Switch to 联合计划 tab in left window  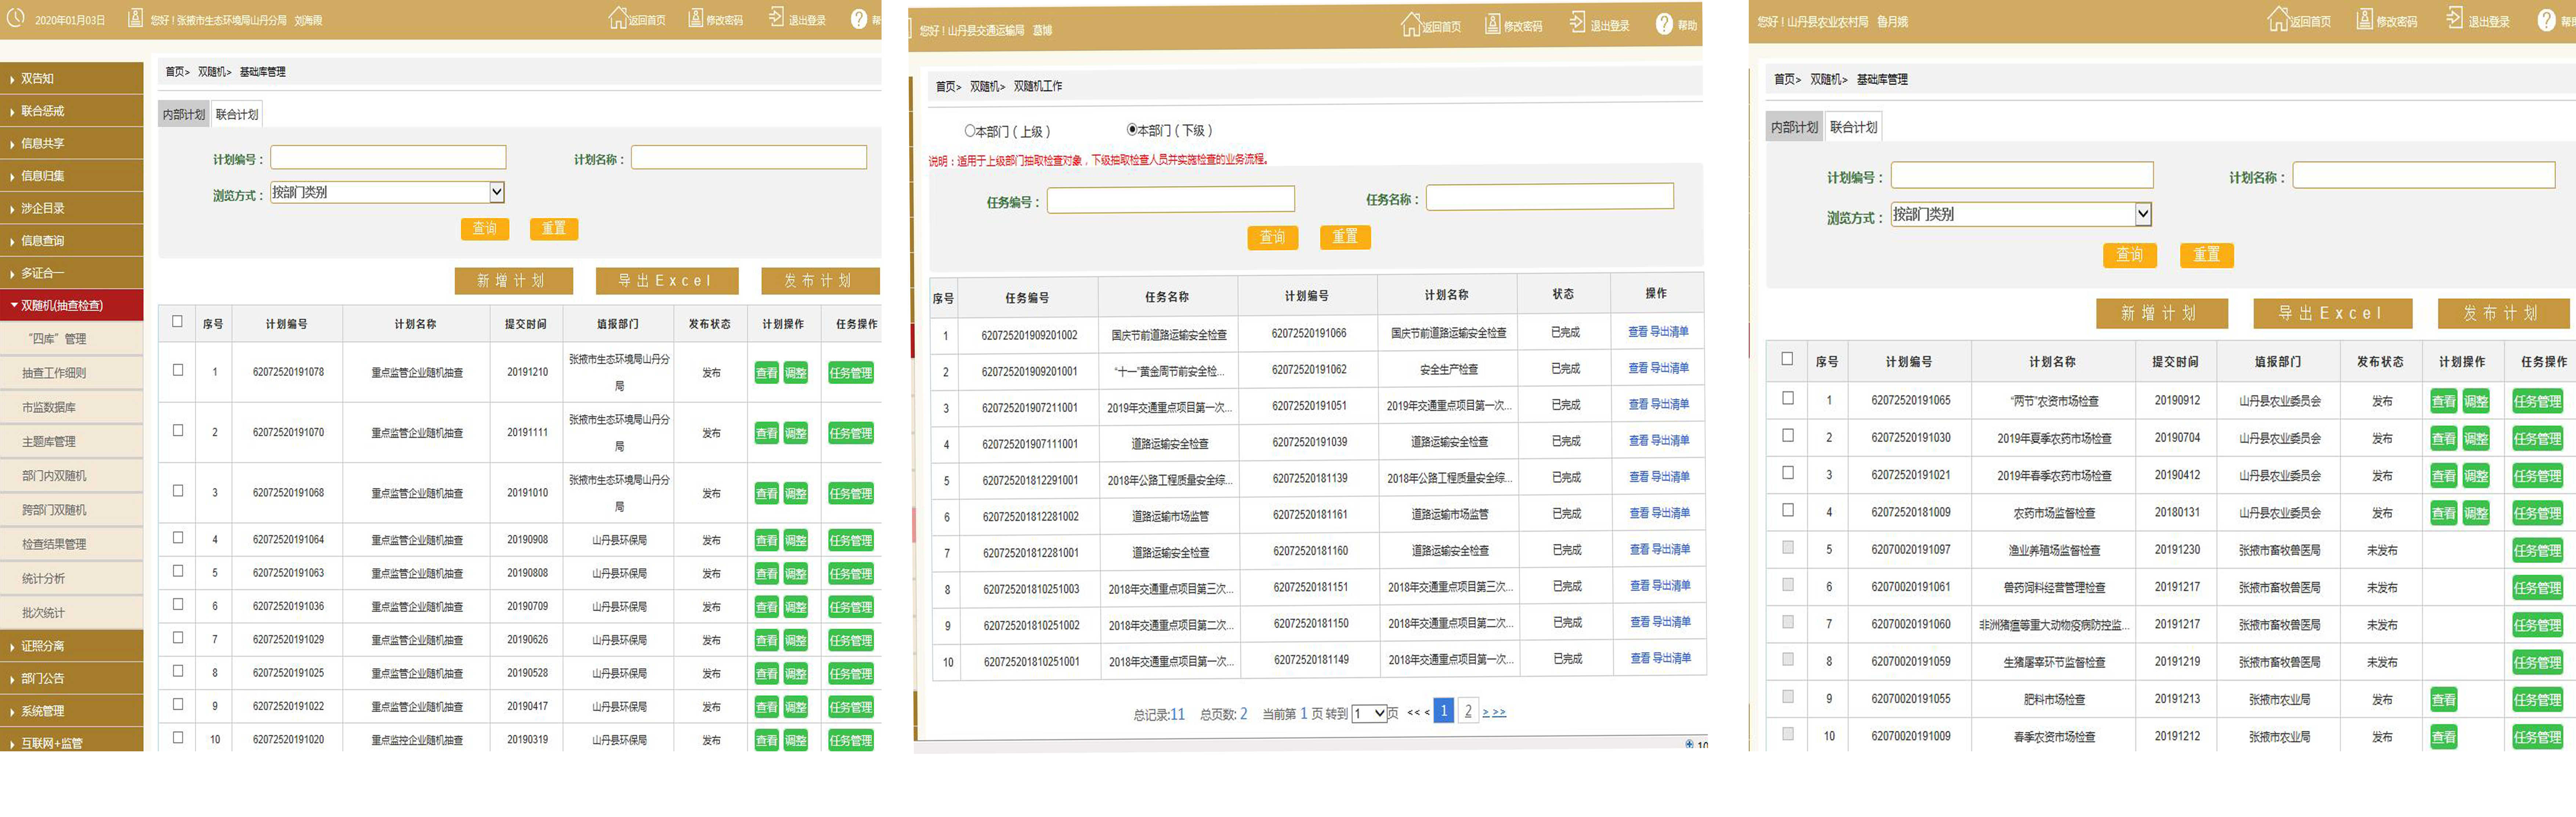click(237, 114)
